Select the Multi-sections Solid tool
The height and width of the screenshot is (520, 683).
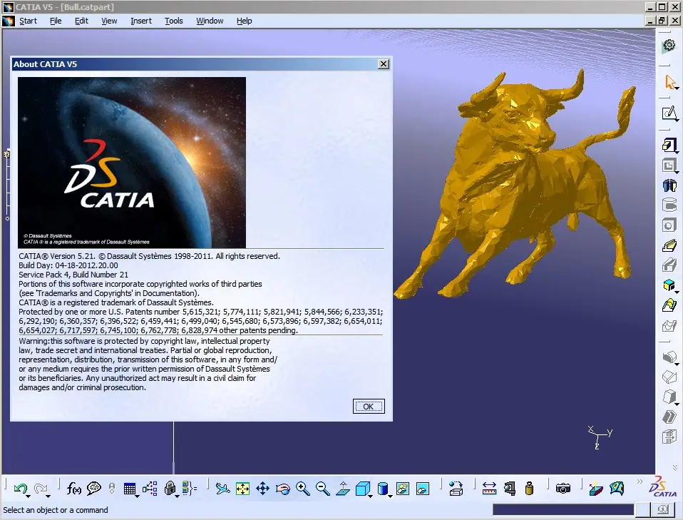click(x=669, y=305)
